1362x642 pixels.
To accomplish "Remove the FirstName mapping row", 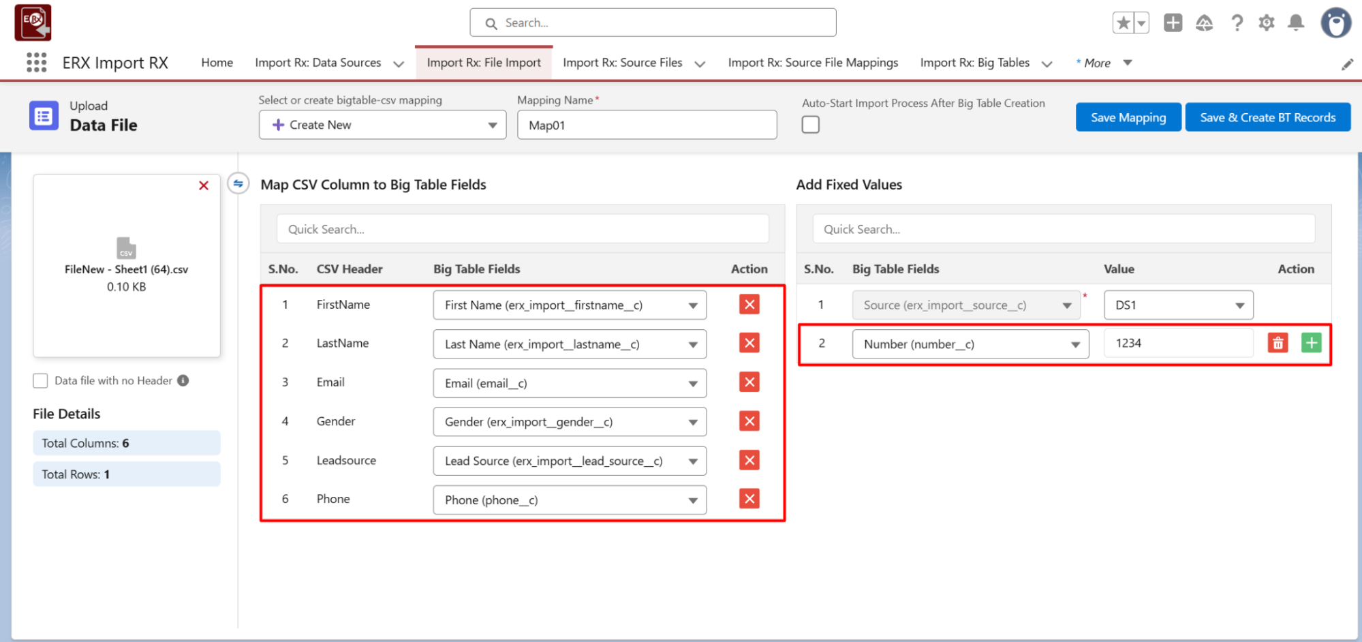I will 749,305.
